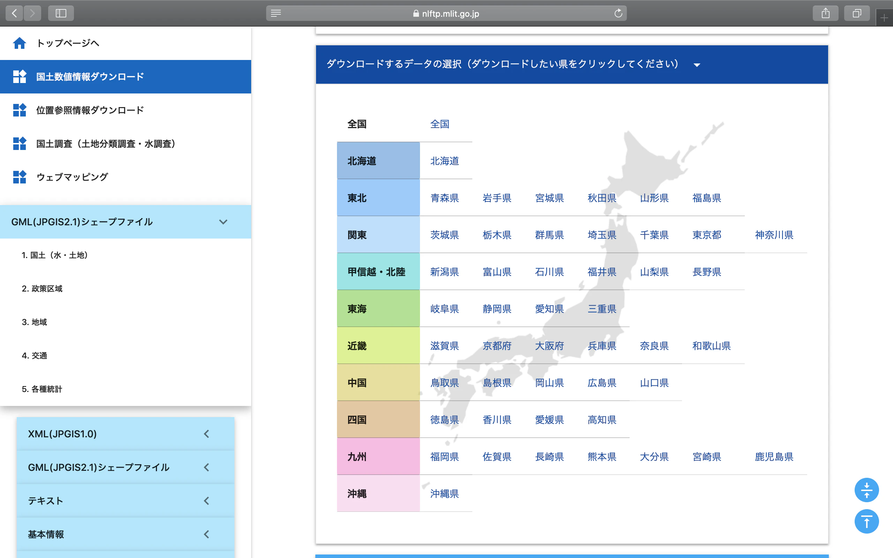Open 位置参照情報ダウンロード via its grid icon
The height and width of the screenshot is (558, 893).
coord(20,110)
